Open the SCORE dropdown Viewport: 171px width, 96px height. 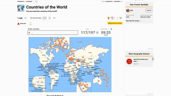pyautogui.click(x=88, y=29)
